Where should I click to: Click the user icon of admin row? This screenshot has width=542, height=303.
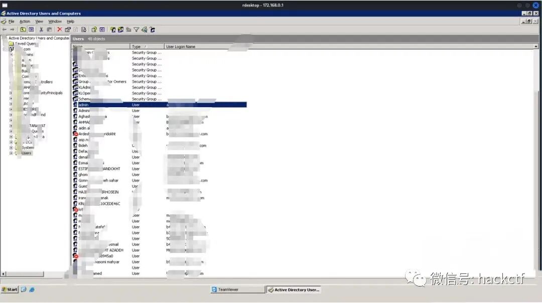point(75,105)
